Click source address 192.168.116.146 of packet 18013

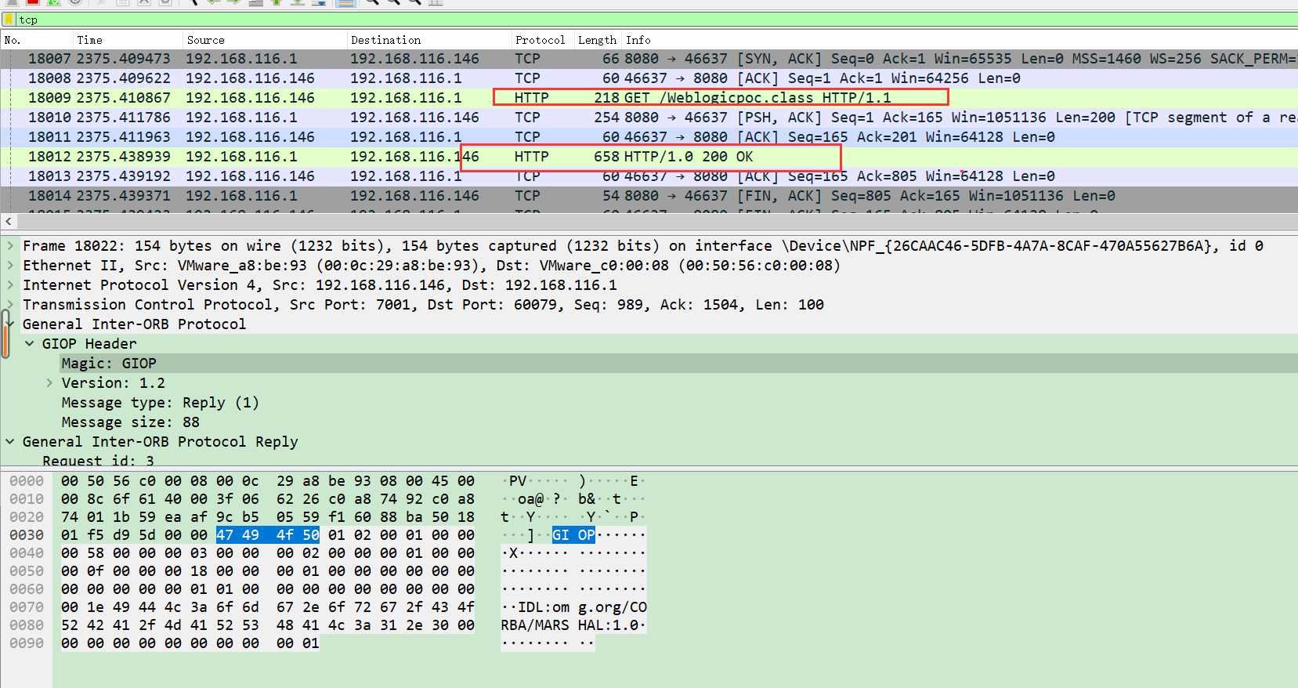coord(250,176)
